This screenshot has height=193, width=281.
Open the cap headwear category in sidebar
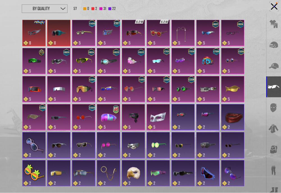coord(274,66)
